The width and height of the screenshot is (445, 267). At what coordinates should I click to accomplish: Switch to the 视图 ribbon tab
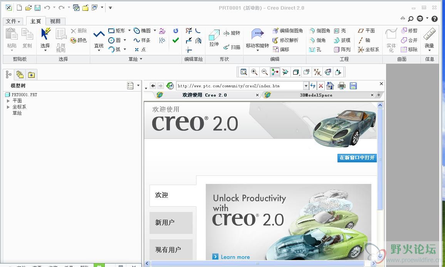[x=55, y=21]
